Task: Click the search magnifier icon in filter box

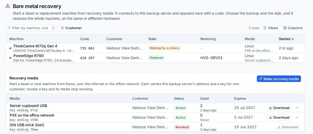Action: click(x=9, y=28)
